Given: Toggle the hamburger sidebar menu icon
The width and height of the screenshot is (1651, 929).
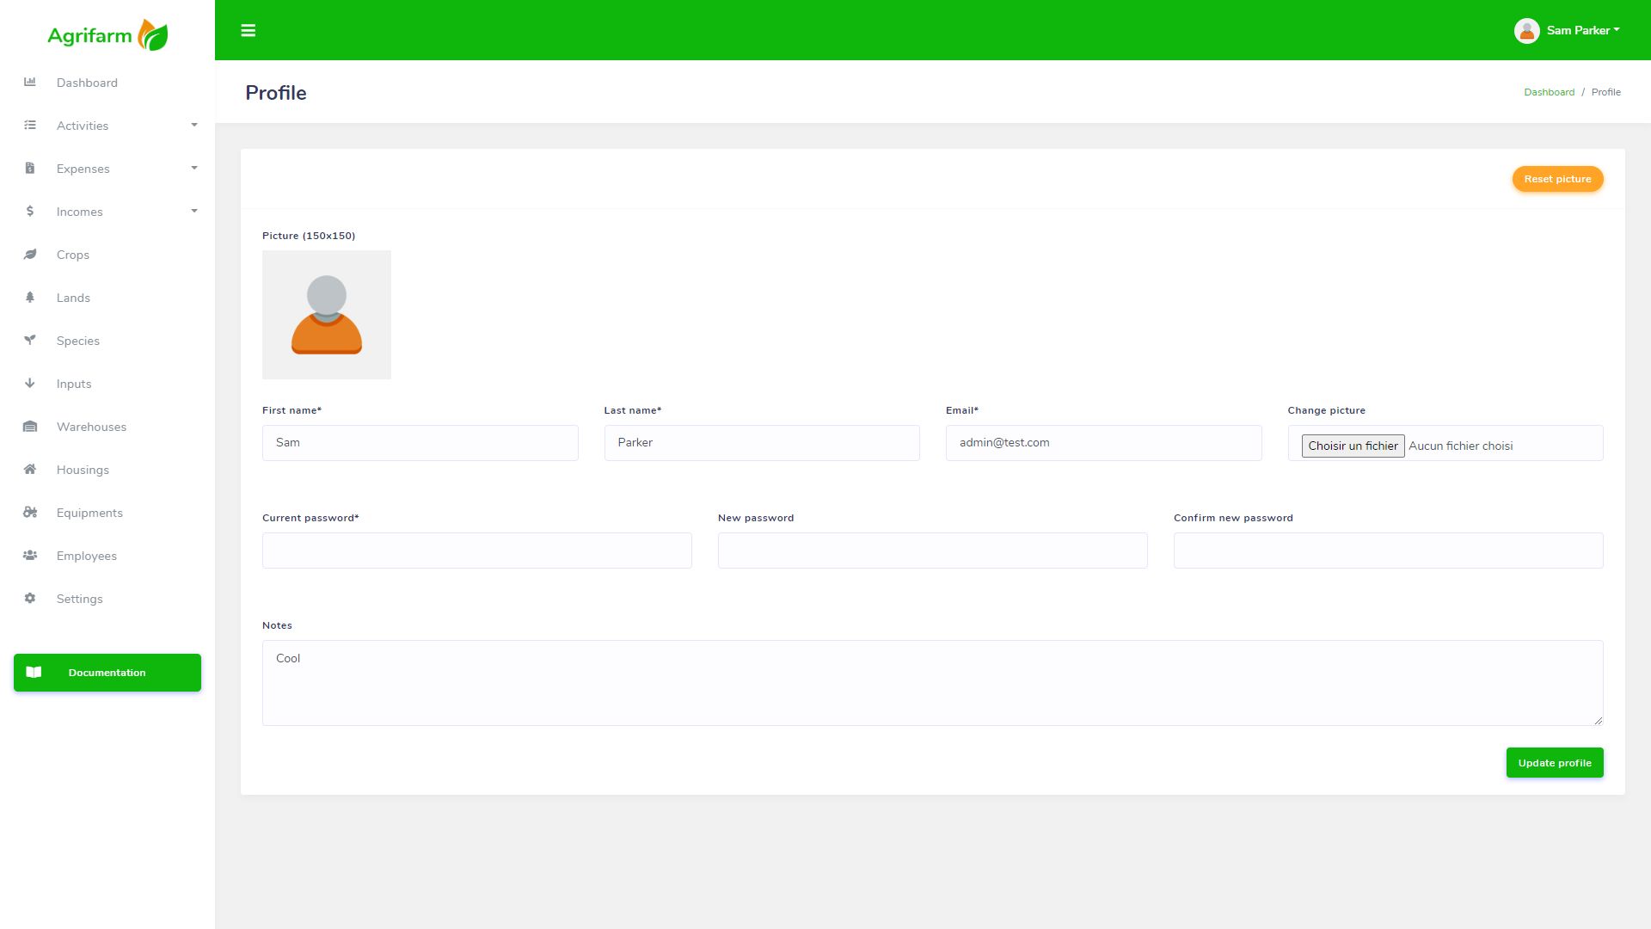Looking at the screenshot, I should tap(249, 30).
